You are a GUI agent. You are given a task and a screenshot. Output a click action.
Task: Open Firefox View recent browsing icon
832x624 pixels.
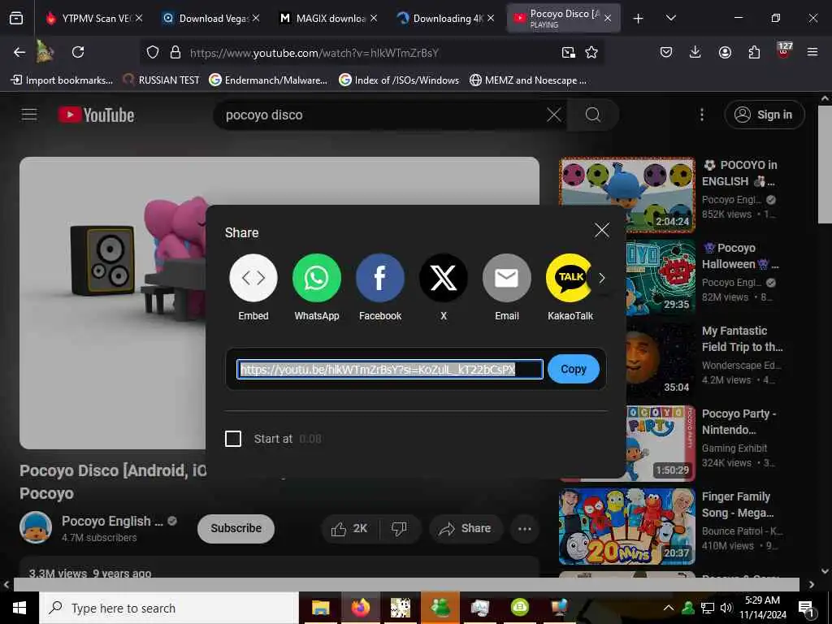[x=16, y=18]
